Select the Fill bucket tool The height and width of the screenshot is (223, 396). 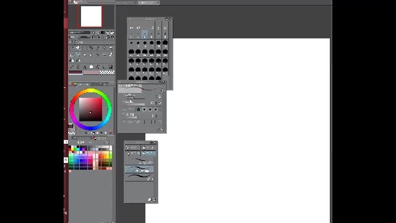tap(72, 61)
